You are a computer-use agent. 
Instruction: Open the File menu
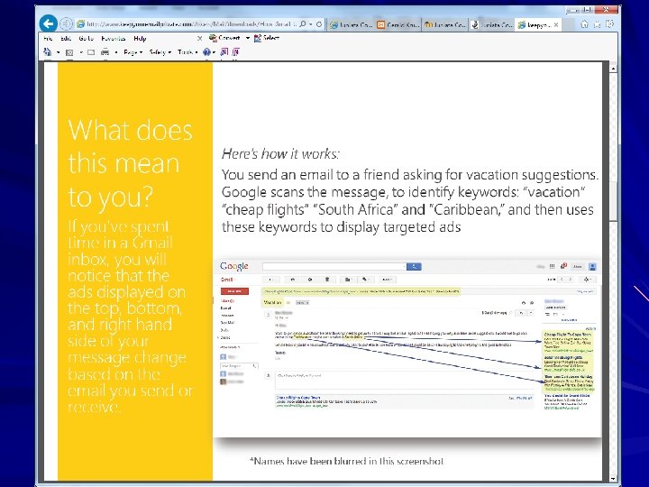tap(48, 38)
